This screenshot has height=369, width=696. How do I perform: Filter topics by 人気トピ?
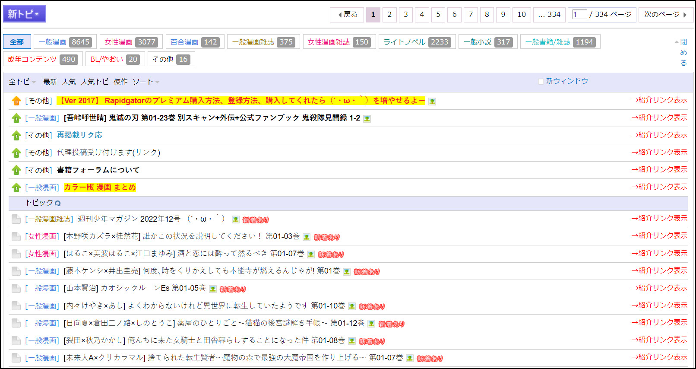pyautogui.click(x=95, y=82)
